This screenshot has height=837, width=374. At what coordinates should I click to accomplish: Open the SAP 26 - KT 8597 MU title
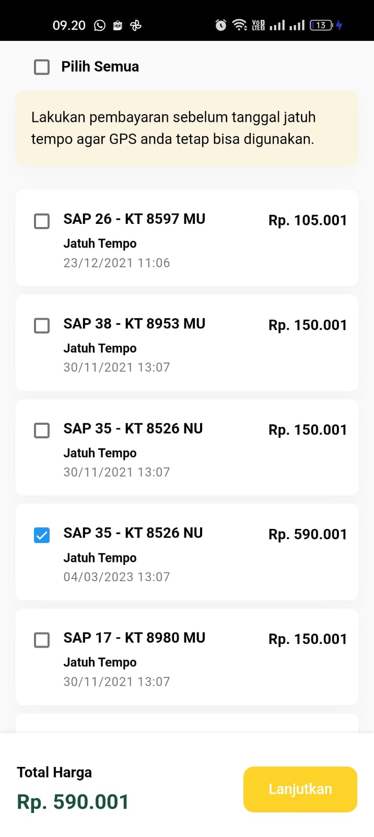point(134,219)
